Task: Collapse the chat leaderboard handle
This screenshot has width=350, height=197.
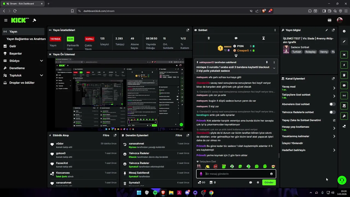Action: (236, 56)
